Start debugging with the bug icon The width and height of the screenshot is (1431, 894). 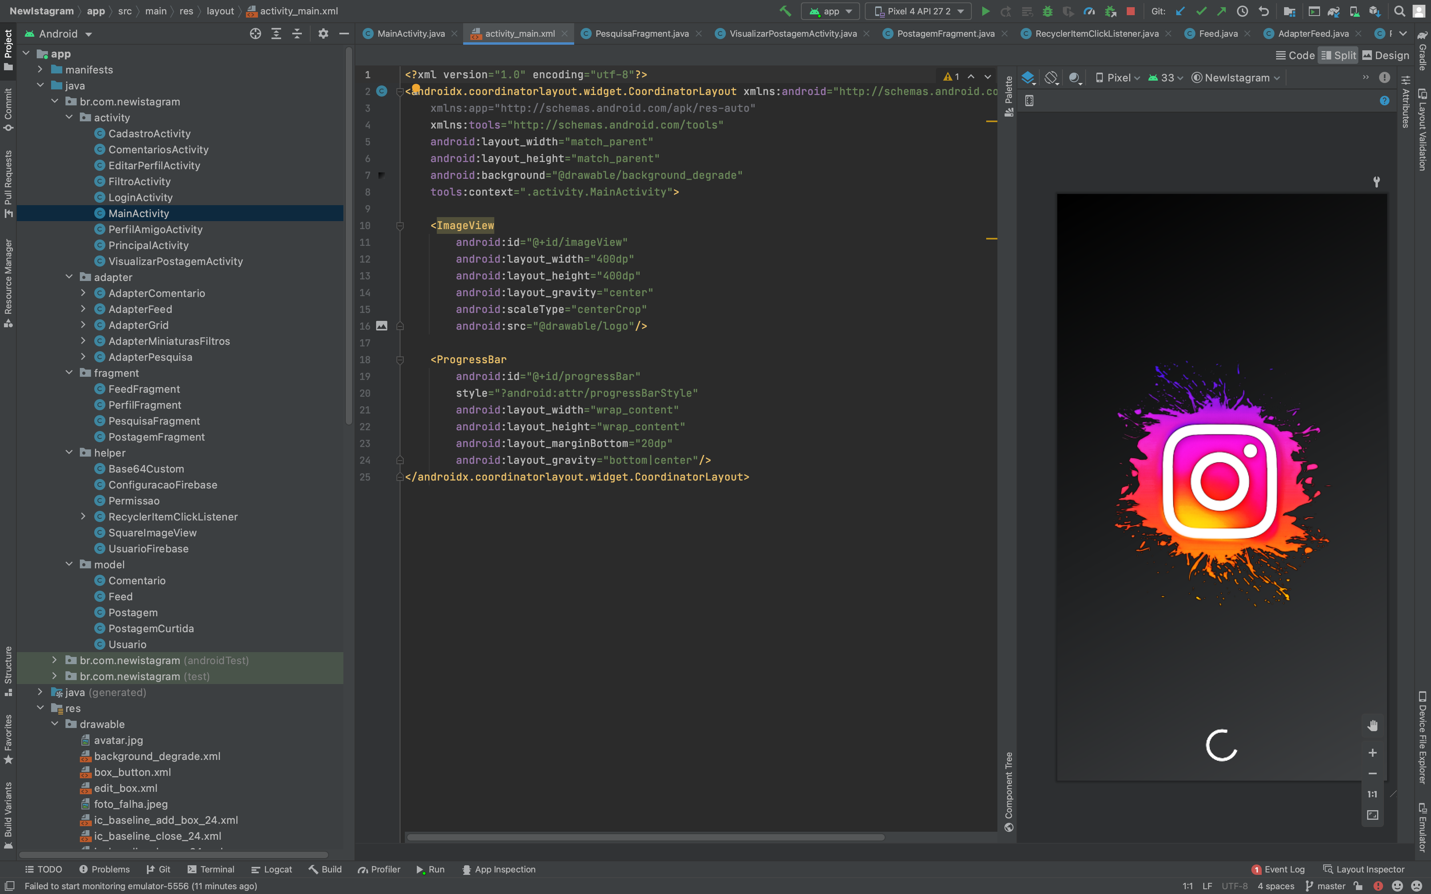click(1048, 11)
